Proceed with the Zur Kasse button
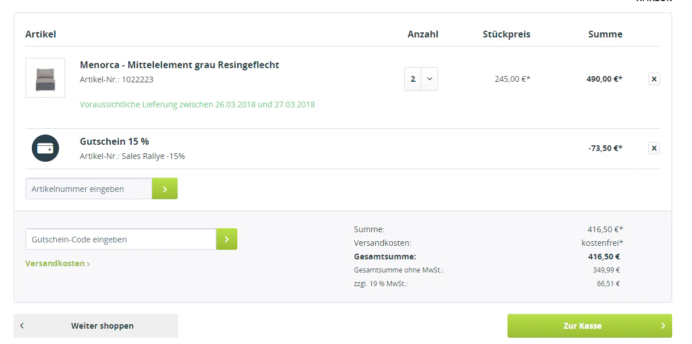The height and width of the screenshot is (344, 692). click(x=589, y=326)
